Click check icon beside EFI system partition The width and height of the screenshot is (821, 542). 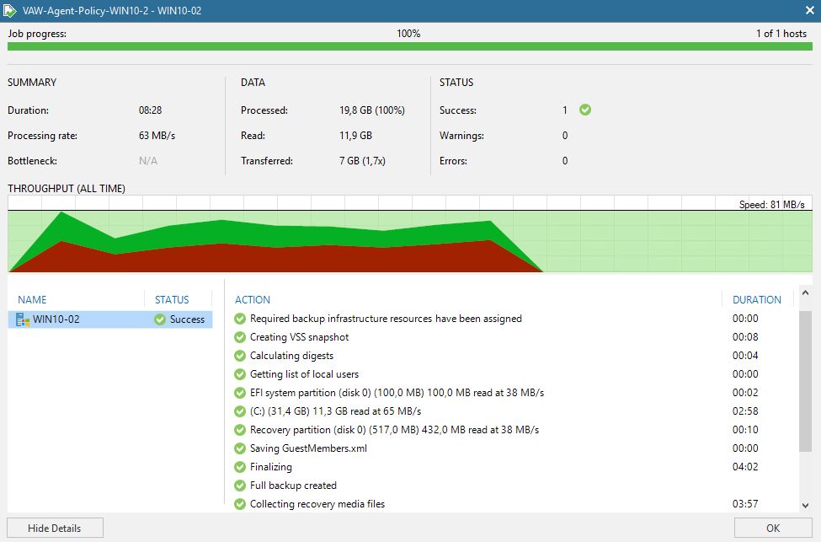point(240,393)
